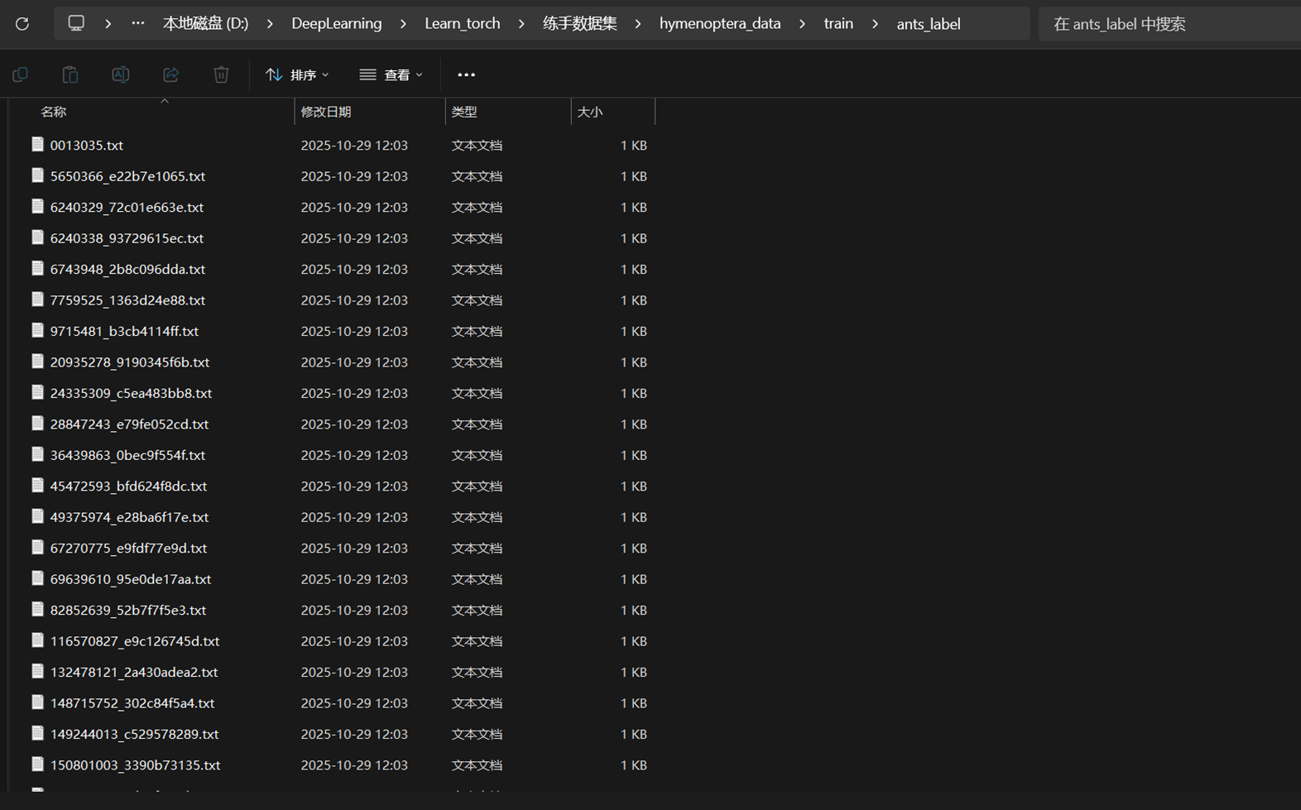
Task: Click the ants_label breadcrumb
Action: pos(929,24)
